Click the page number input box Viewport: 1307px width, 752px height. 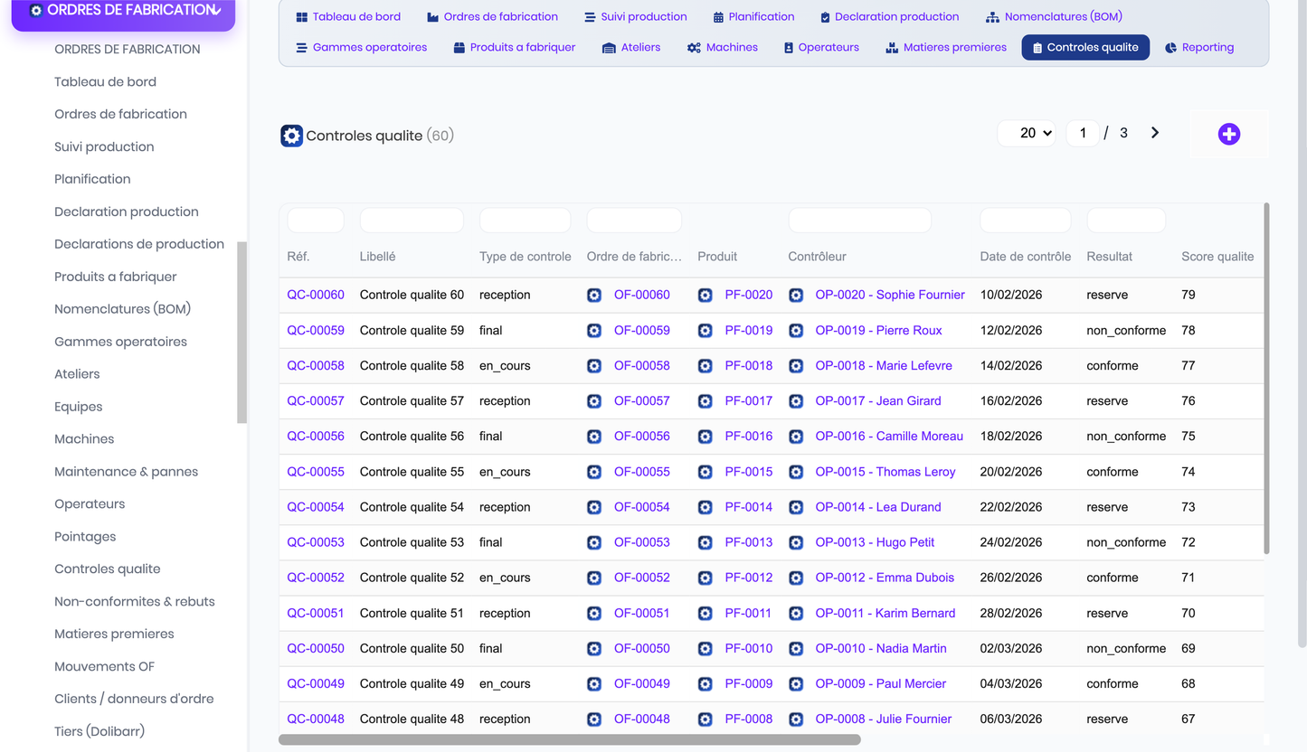click(1083, 133)
